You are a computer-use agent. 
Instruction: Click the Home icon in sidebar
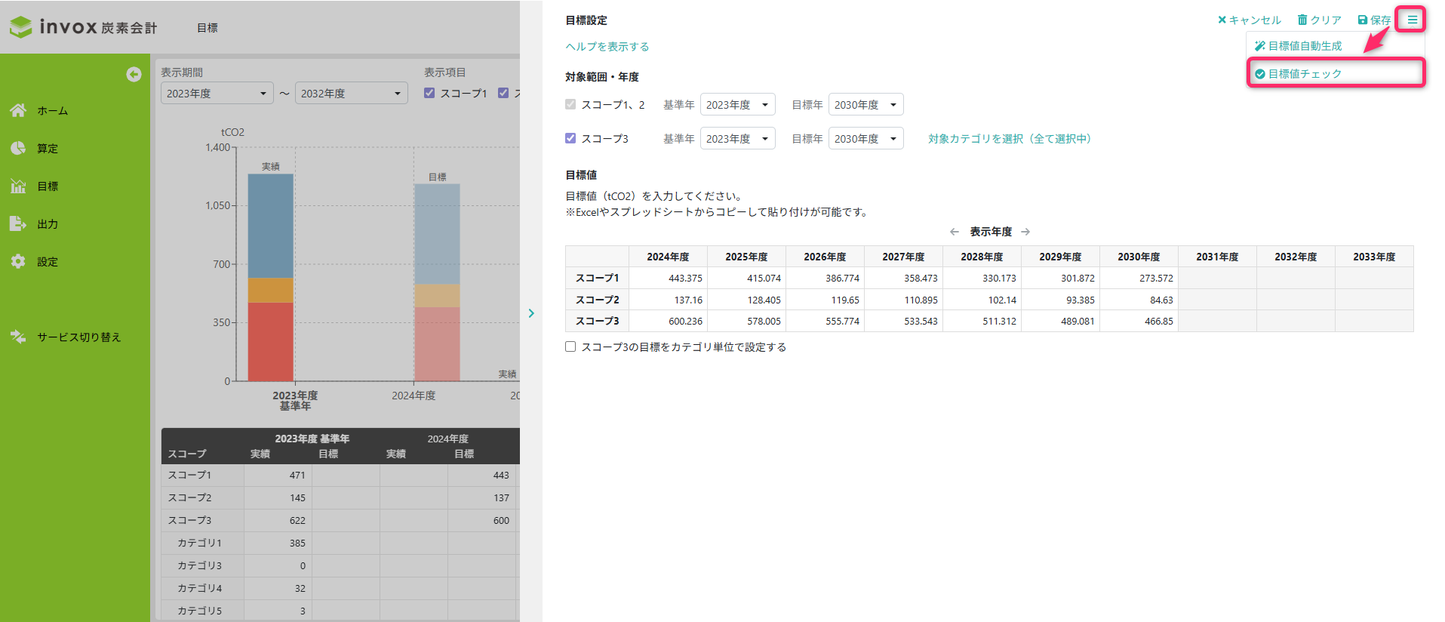pos(18,110)
